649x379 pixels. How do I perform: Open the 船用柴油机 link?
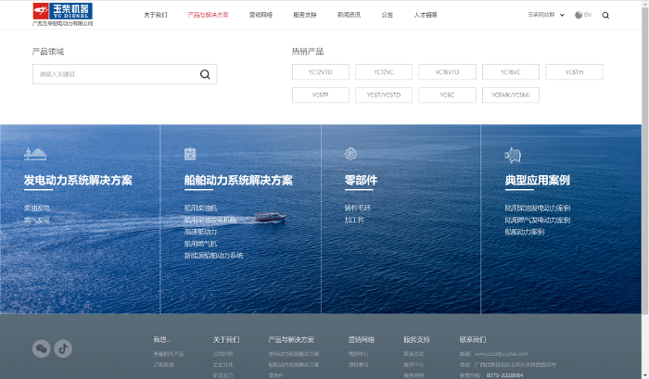(201, 208)
